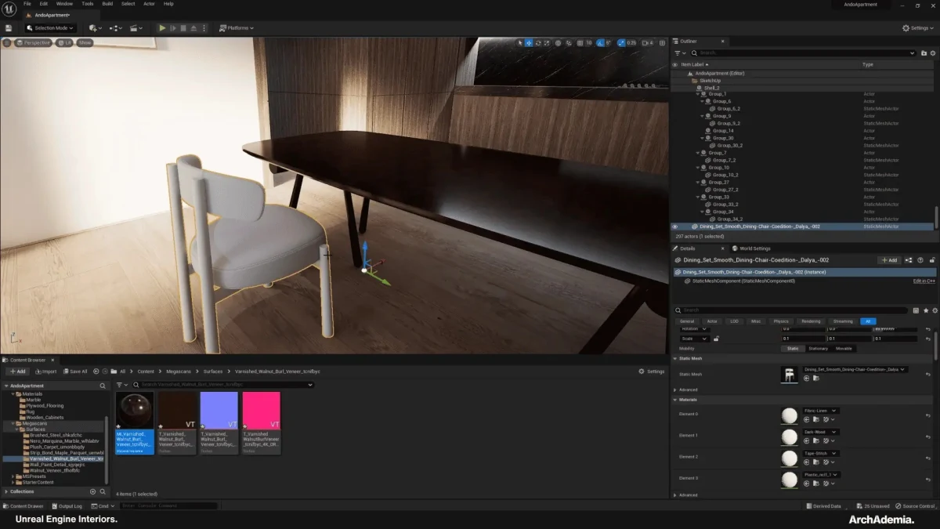
Task: Click Save All in Content Browser
Action: 75,371
